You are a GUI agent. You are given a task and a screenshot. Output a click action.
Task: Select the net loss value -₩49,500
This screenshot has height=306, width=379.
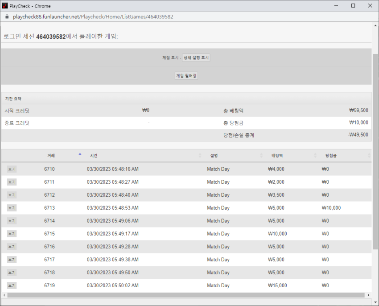pyautogui.click(x=358, y=135)
